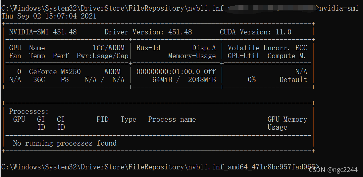363x177 pixels.
Task: Click the P8 performance state value
Action: click(65, 80)
